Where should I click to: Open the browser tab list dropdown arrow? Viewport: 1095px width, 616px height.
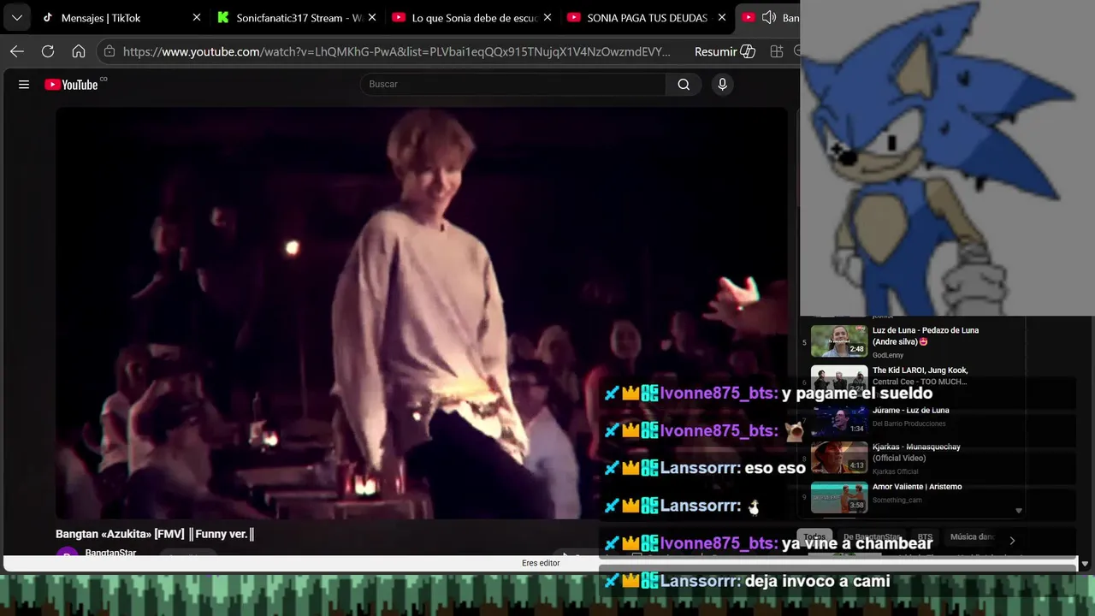[x=16, y=17]
